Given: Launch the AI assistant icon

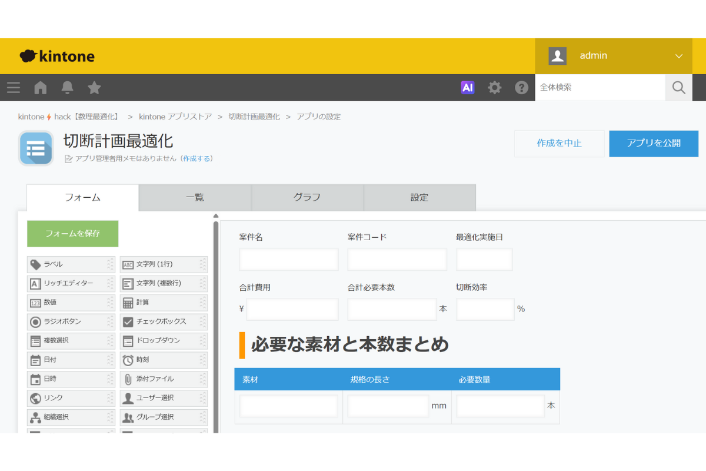Looking at the screenshot, I should pyautogui.click(x=468, y=88).
